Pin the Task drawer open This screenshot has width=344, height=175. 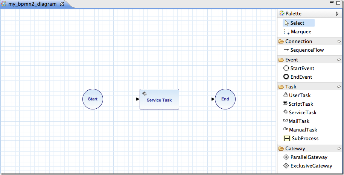(x=339, y=87)
